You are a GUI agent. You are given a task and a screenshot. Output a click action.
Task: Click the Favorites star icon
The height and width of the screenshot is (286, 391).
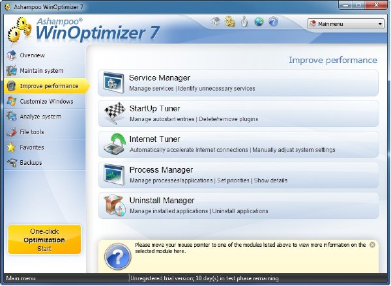(11, 147)
